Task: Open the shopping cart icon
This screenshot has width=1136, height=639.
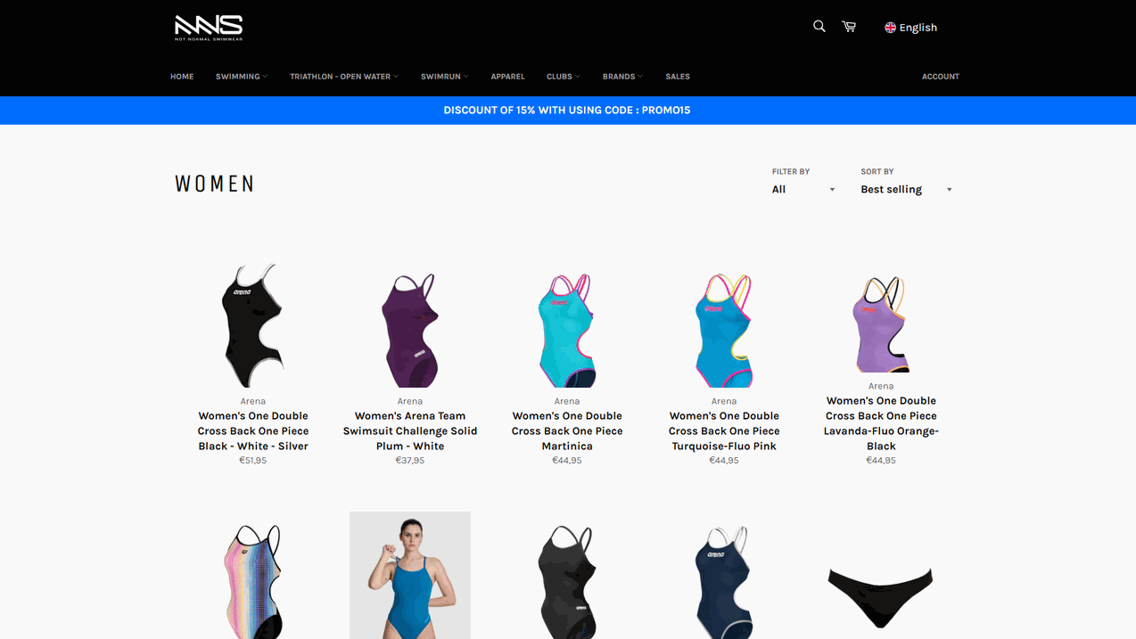Action: coord(849,27)
